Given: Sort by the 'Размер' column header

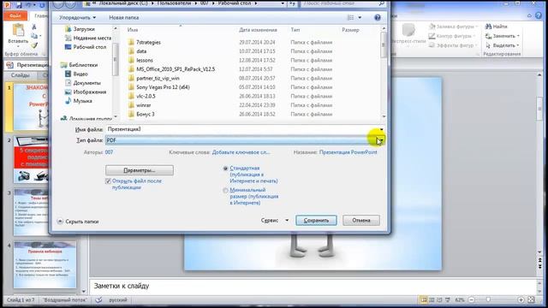Looking at the screenshot, I should [x=350, y=30].
